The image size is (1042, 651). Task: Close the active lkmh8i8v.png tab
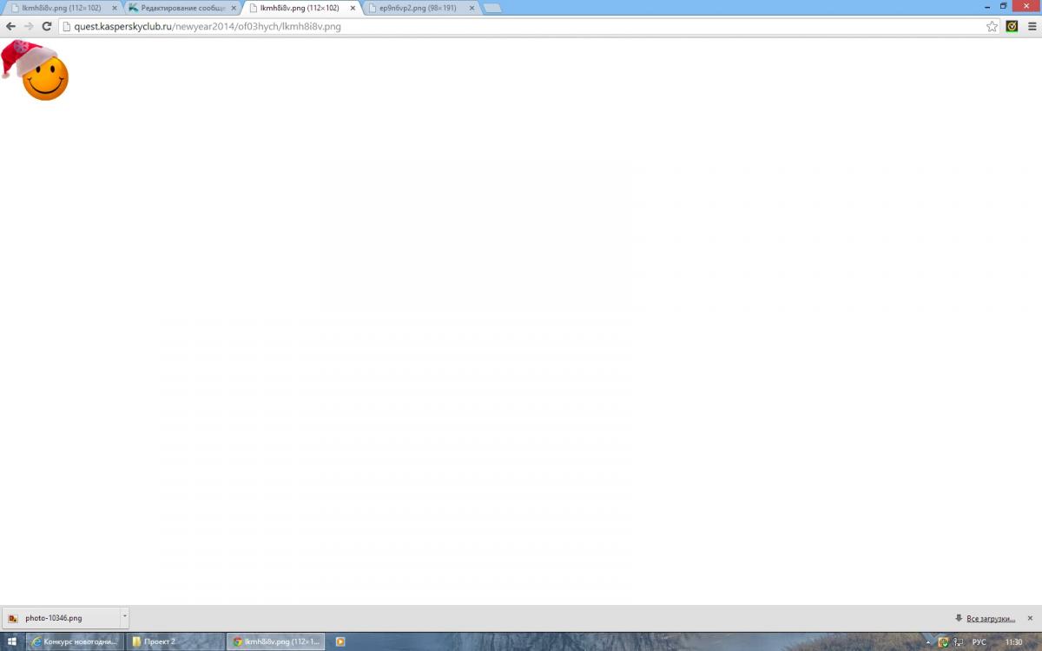[x=353, y=8]
